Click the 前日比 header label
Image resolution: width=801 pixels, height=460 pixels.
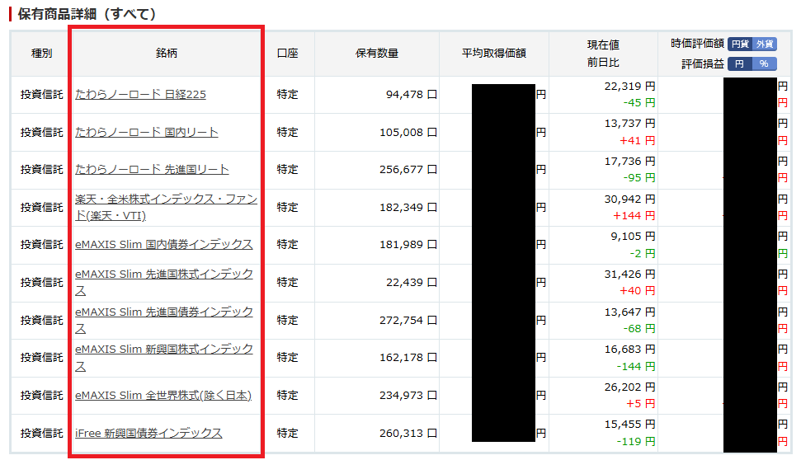(603, 63)
